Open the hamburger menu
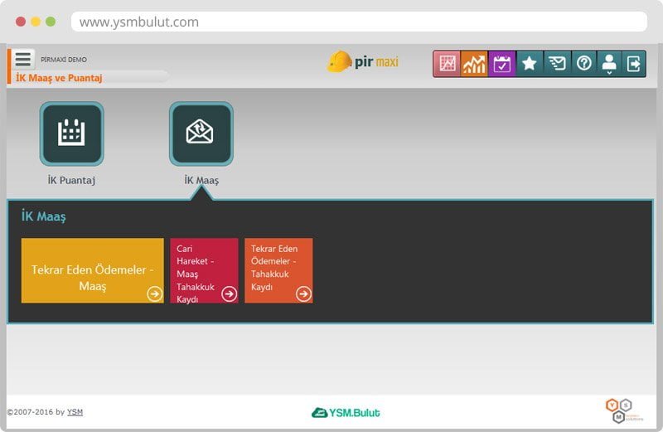Viewport: 663px width, 432px height. pos(23,59)
